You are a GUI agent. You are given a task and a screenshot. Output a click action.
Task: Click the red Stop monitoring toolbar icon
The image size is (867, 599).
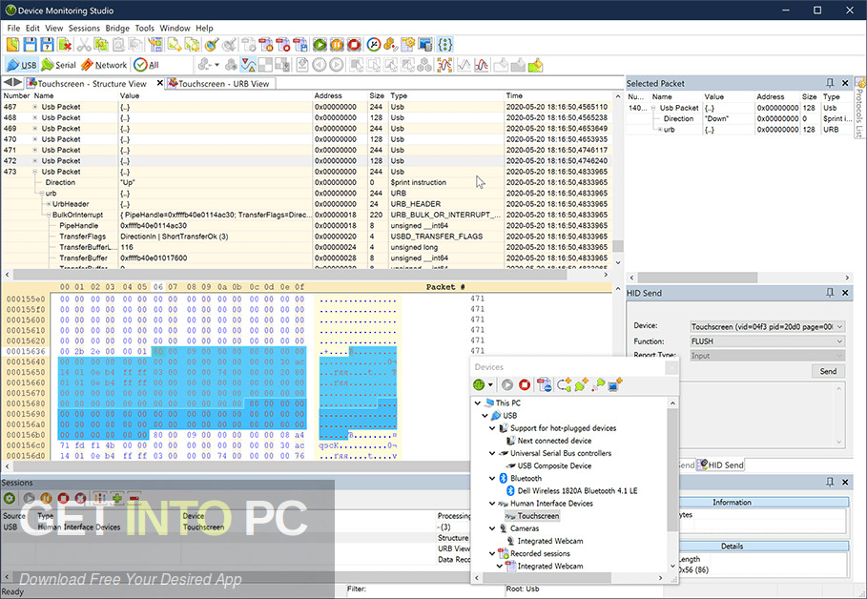tap(354, 45)
